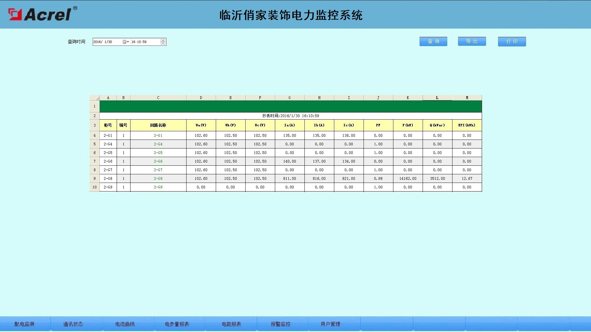This screenshot has width=591, height=332.
Task: Click the PF header cell
Action: point(378,125)
